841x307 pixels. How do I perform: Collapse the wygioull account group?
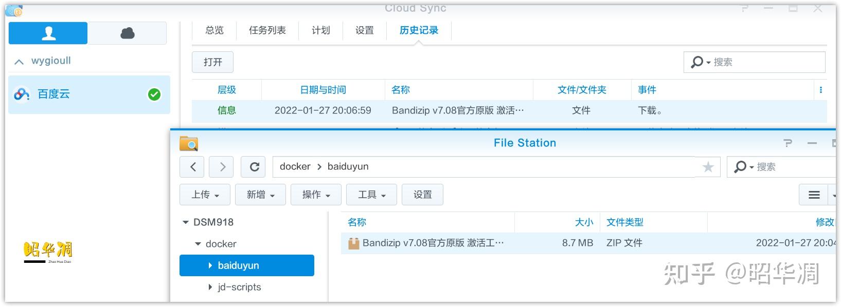pos(19,62)
